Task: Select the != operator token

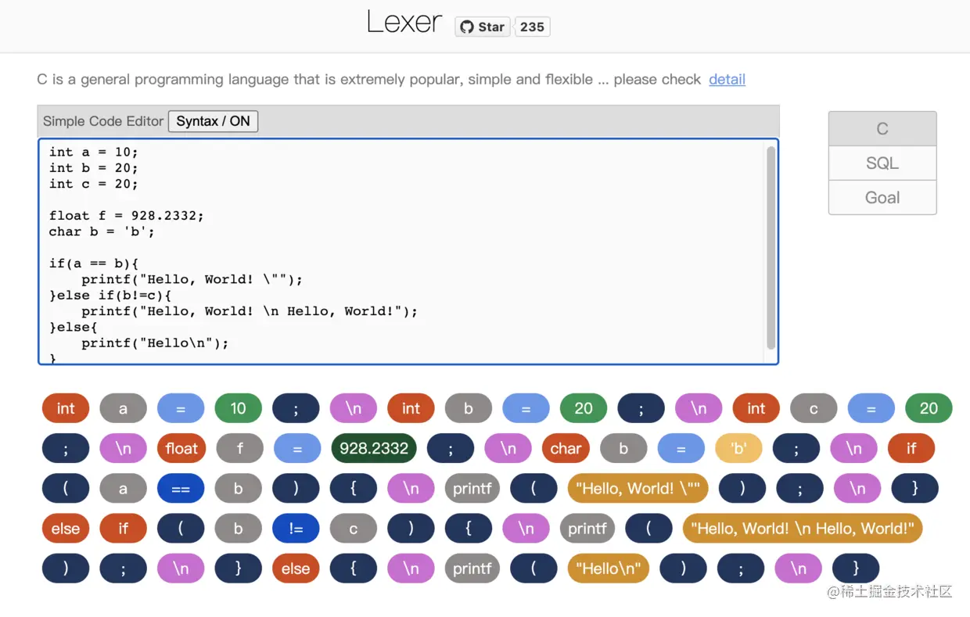Action: point(296,529)
